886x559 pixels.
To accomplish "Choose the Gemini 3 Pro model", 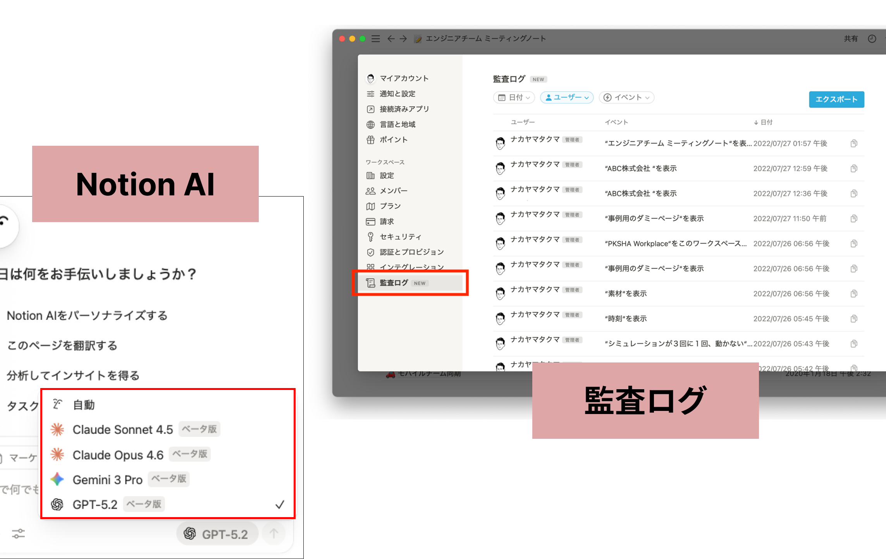I will point(107,480).
